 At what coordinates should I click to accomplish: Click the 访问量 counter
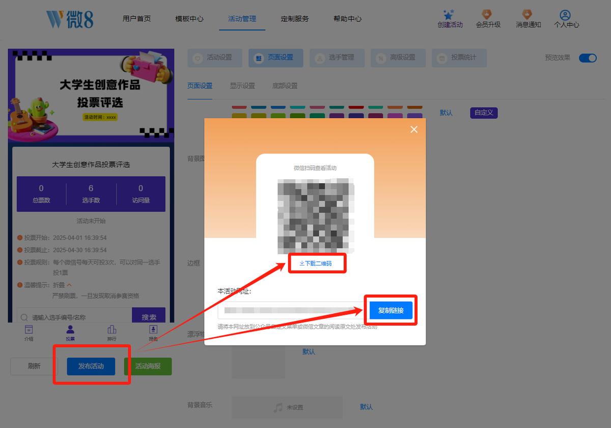pos(141,194)
